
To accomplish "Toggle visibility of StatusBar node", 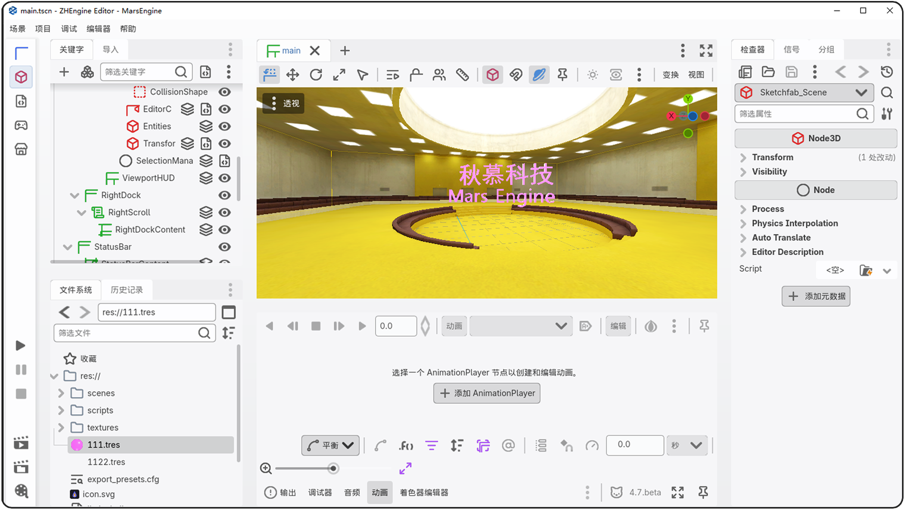I will point(225,247).
